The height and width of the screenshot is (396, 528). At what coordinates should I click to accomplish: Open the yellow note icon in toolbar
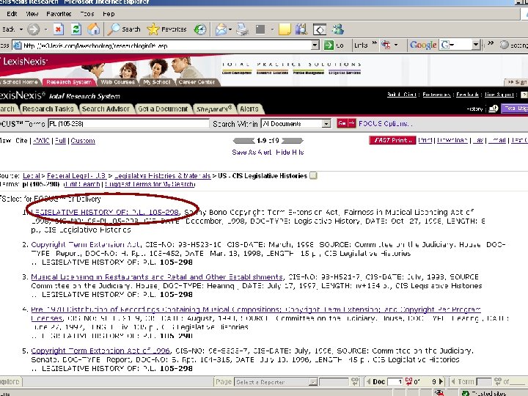[285, 29]
